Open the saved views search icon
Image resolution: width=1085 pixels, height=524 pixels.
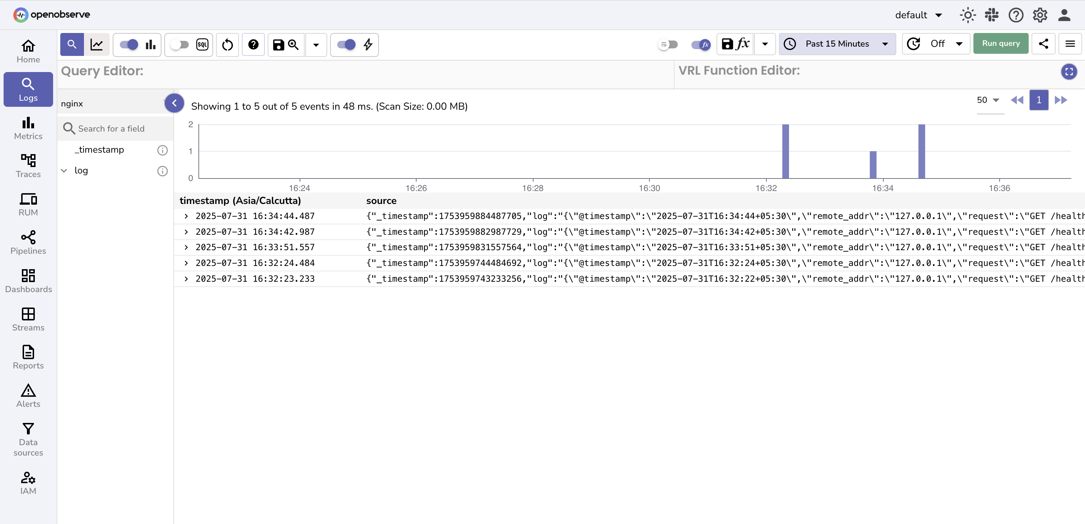(x=293, y=44)
